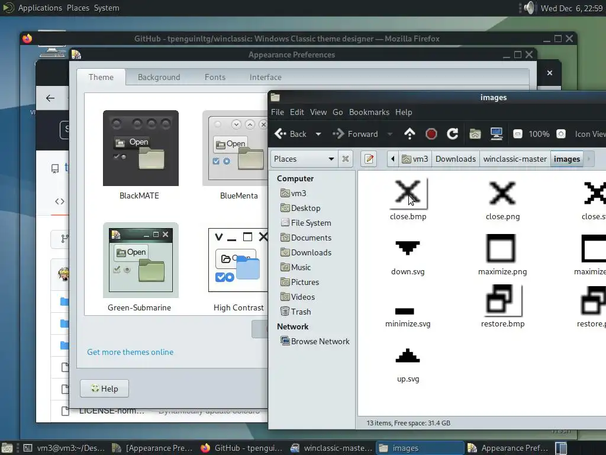Select the up.svg file icon
This screenshot has width=606, height=455.
(408, 355)
